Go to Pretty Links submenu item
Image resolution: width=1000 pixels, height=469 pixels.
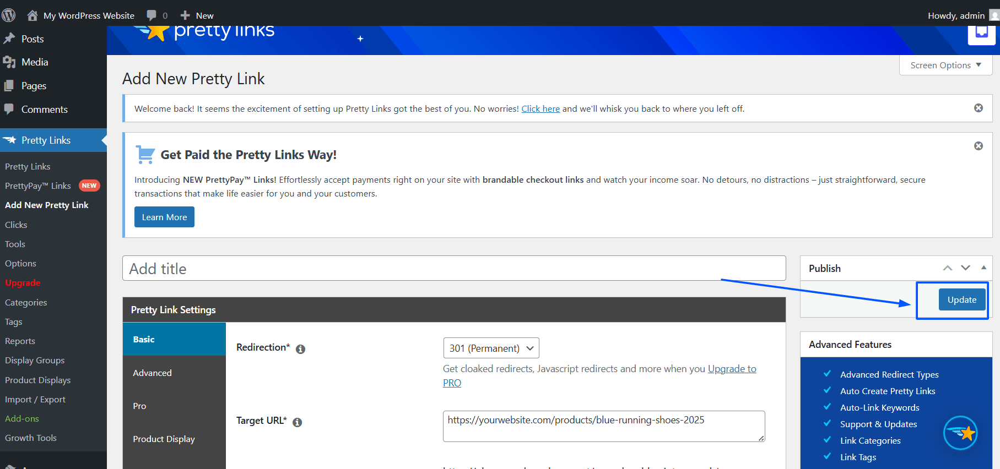(28, 166)
